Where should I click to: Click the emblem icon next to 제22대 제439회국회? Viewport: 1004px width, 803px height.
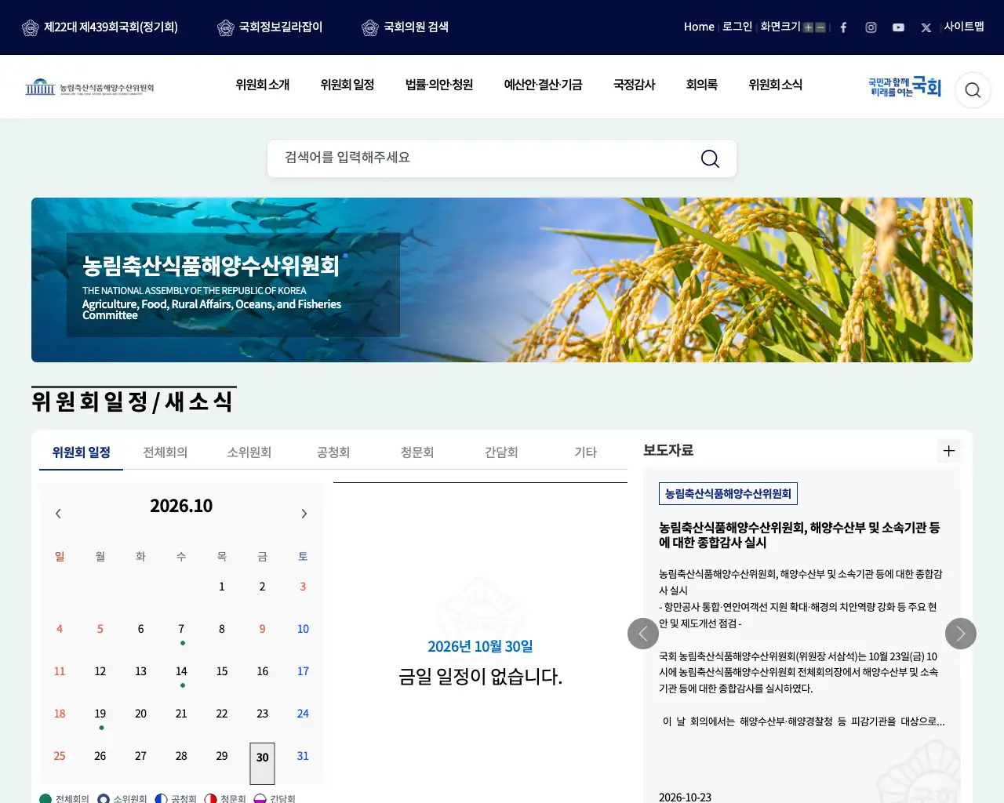pos(31,28)
